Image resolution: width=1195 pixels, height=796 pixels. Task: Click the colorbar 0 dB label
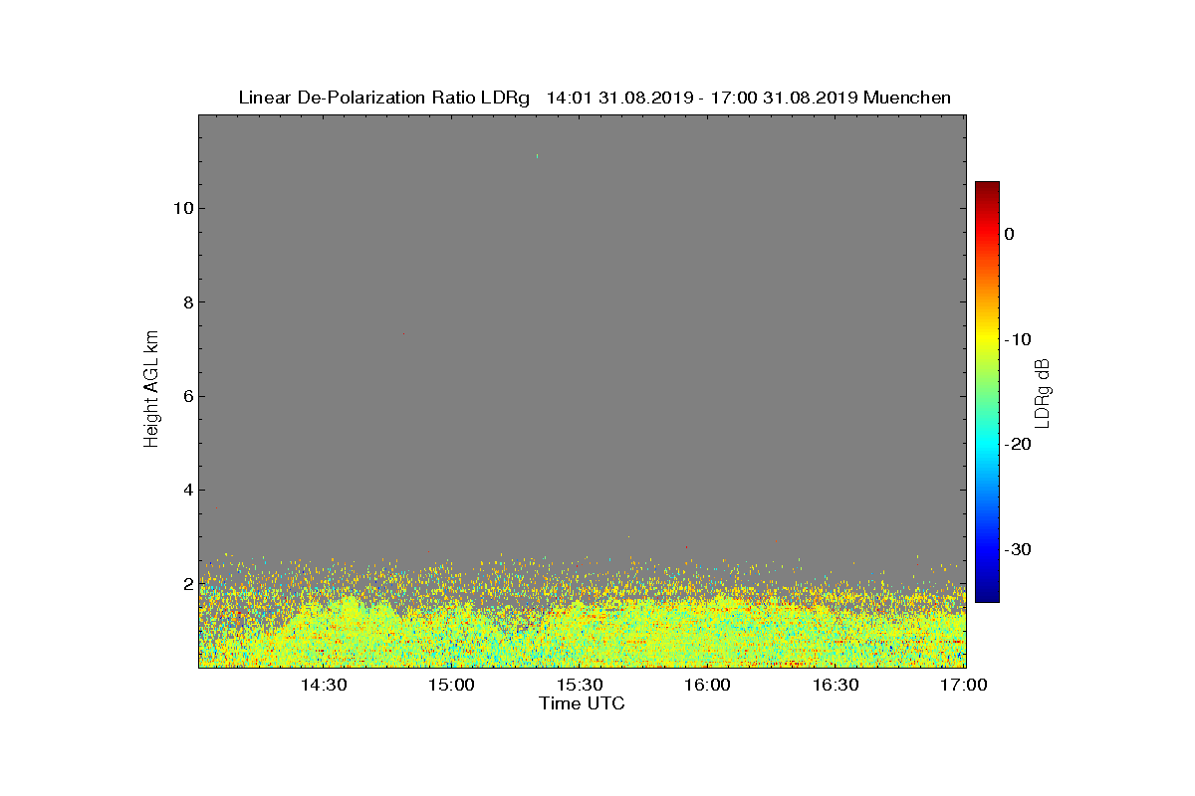click(x=1009, y=234)
